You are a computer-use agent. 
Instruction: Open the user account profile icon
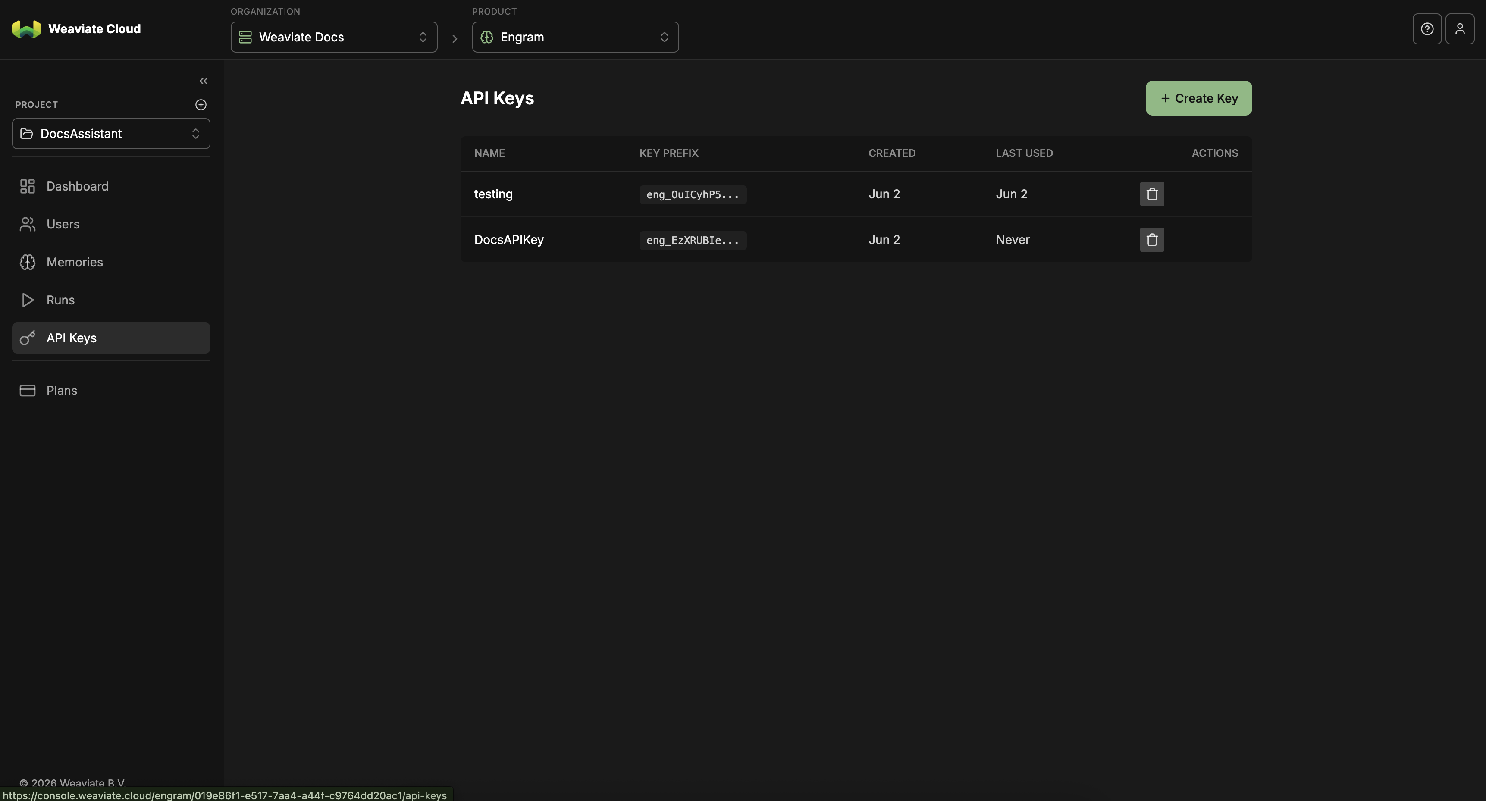pos(1460,29)
